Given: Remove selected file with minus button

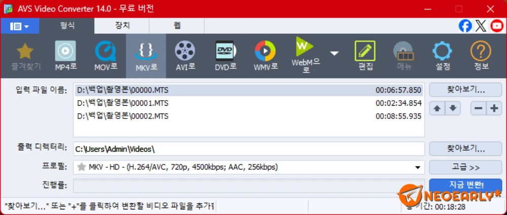Looking at the screenshot, I should (478, 108).
